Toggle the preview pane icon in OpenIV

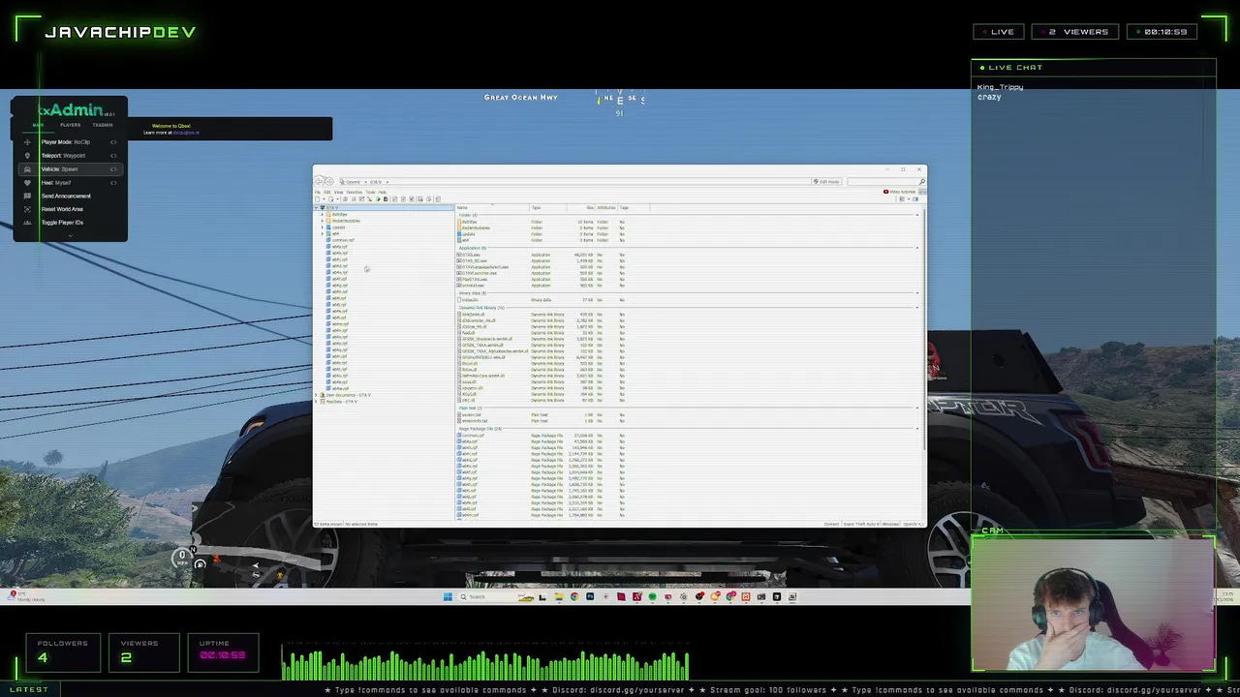(915, 199)
